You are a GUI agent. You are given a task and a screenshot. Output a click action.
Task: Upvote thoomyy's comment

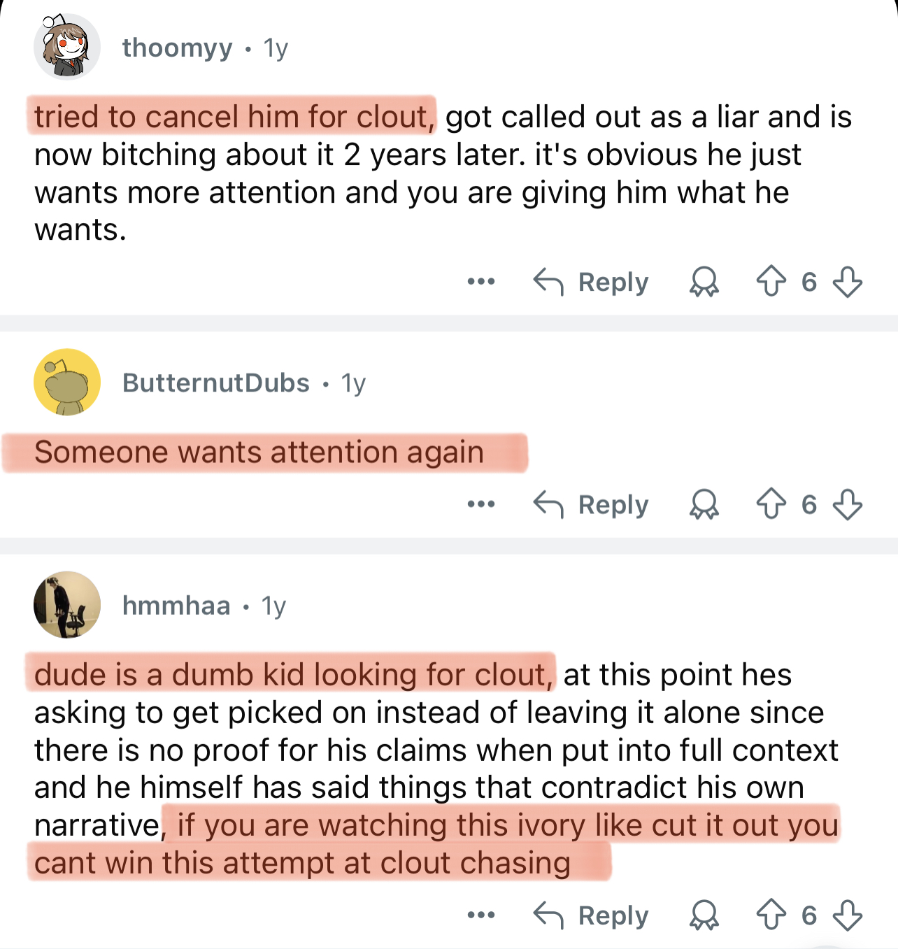click(x=771, y=282)
